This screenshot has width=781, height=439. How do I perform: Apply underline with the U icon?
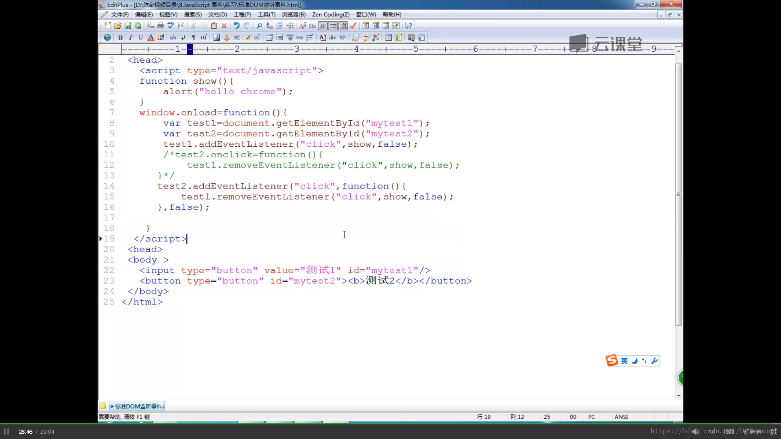tap(140, 37)
